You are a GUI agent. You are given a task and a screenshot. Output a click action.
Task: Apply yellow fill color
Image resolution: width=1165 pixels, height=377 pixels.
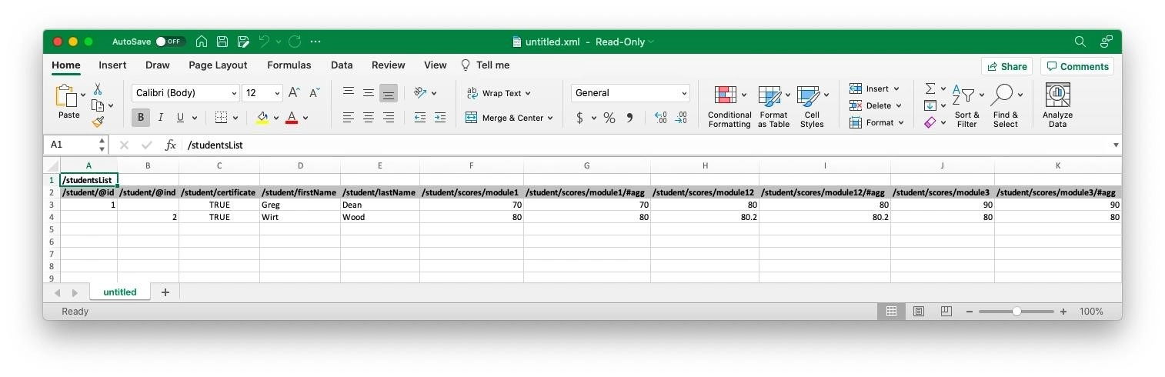tap(262, 118)
